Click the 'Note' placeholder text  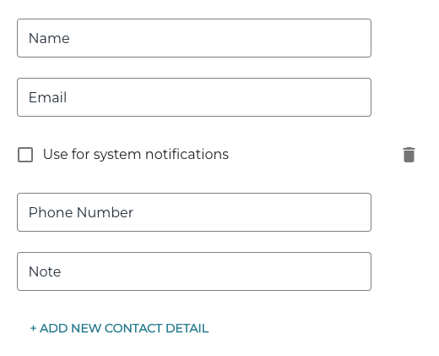[45, 271]
